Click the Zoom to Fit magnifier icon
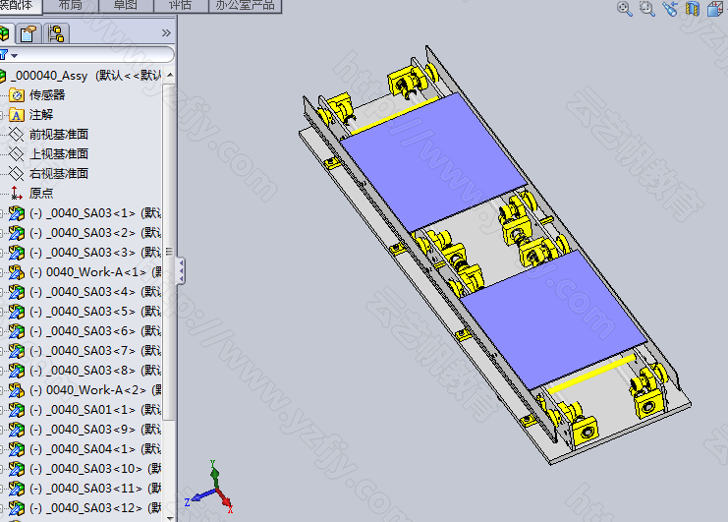The width and height of the screenshot is (728, 522). click(x=625, y=9)
